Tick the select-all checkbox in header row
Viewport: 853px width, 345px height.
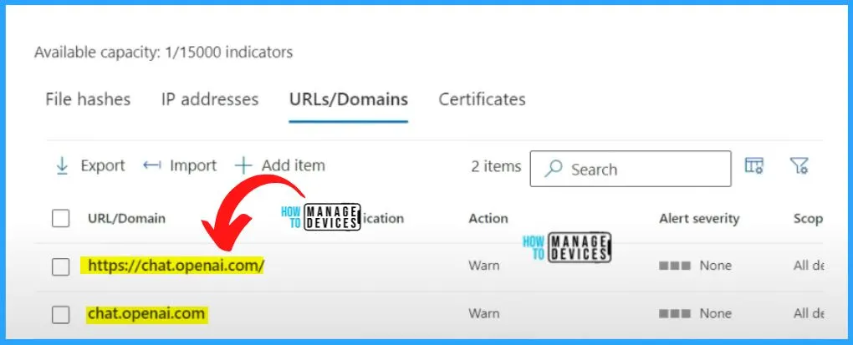pos(60,219)
